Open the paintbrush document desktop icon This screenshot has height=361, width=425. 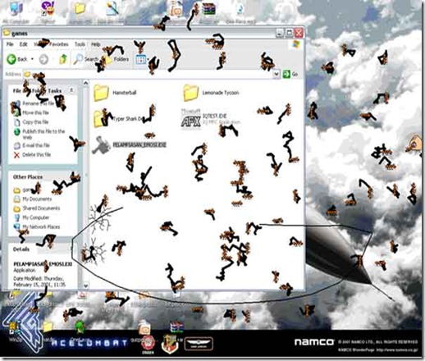click(112, 8)
